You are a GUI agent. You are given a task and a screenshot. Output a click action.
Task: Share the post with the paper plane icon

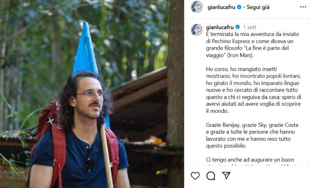click(226, 175)
